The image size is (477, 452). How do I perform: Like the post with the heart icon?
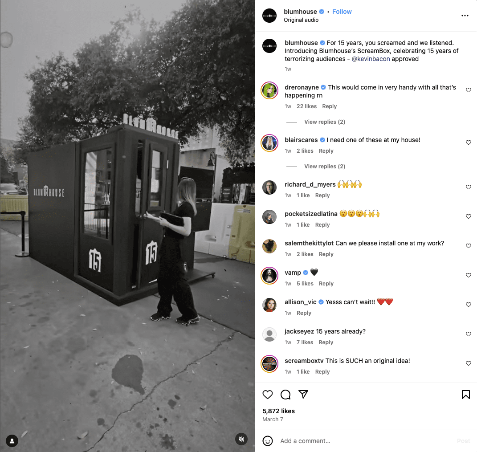[x=267, y=395]
